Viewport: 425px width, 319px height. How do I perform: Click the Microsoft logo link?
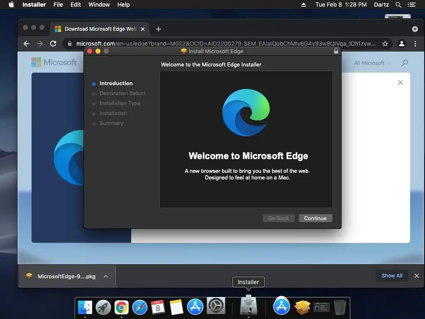coord(54,62)
